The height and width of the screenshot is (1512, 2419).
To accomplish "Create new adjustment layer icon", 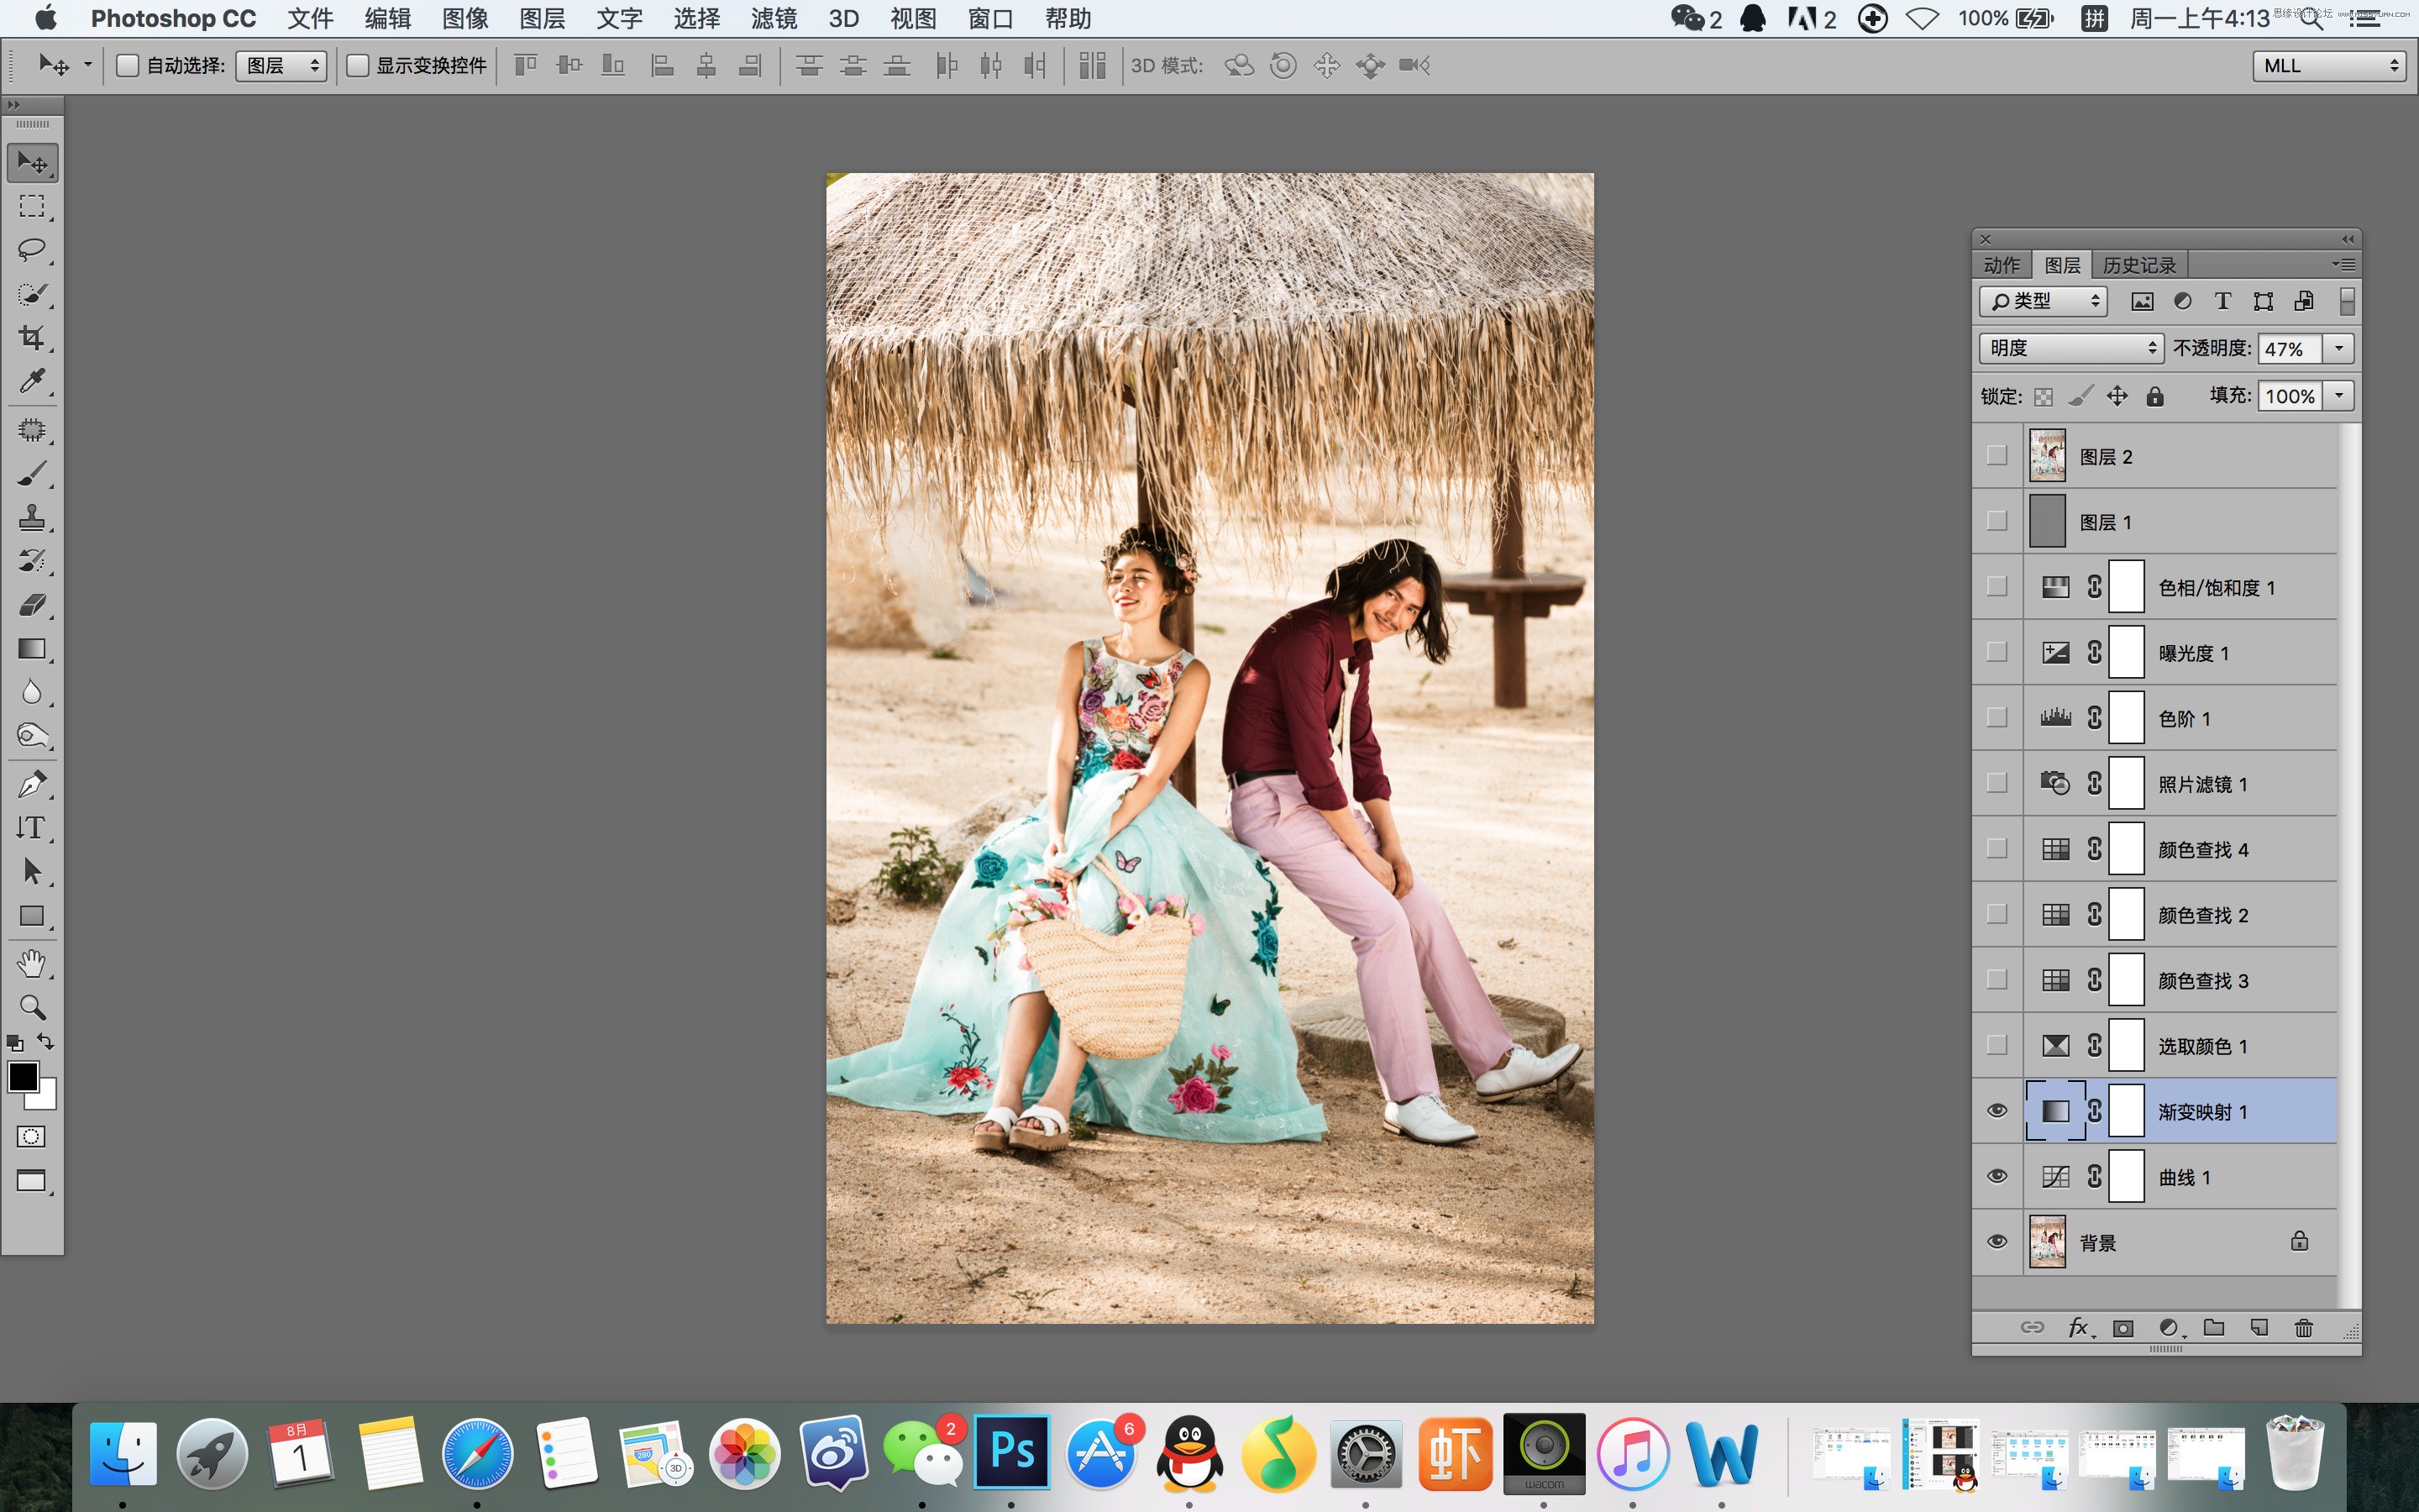I will point(2168,1328).
